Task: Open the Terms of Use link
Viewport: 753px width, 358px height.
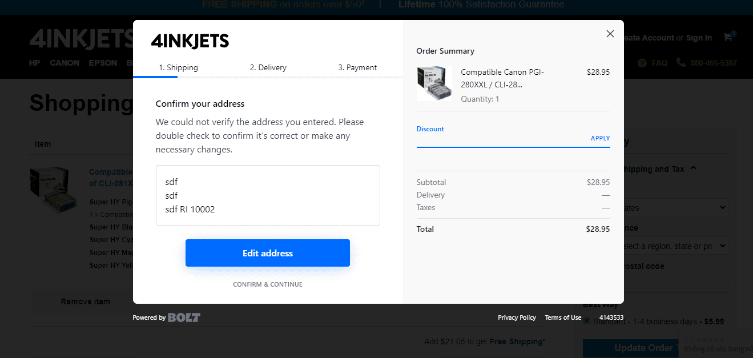Action: click(x=563, y=317)
